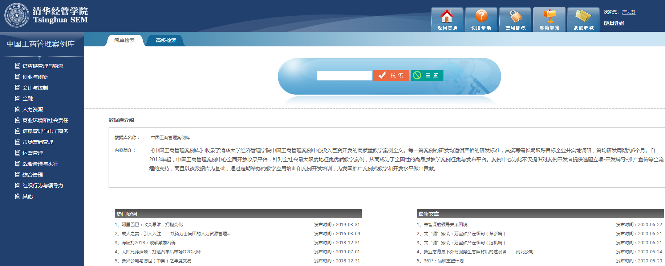This screenshot has height=266, width=665.
Task: Click the 中国工商管理案例库 sidebar title
Action: [x=41, y=44]
